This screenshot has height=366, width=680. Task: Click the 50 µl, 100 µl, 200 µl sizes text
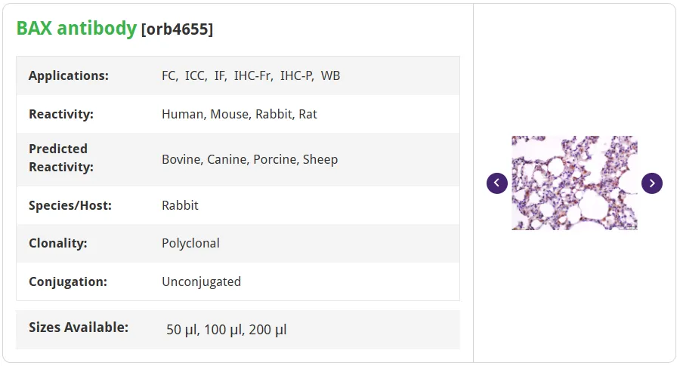coord(227,330)
